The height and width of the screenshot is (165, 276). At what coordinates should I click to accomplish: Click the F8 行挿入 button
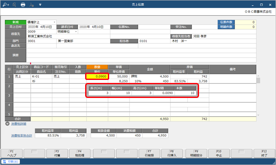(x=172, y=153)
